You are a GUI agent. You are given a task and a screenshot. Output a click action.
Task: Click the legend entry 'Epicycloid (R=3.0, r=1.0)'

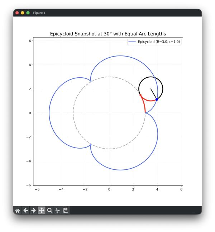(154, 42)
